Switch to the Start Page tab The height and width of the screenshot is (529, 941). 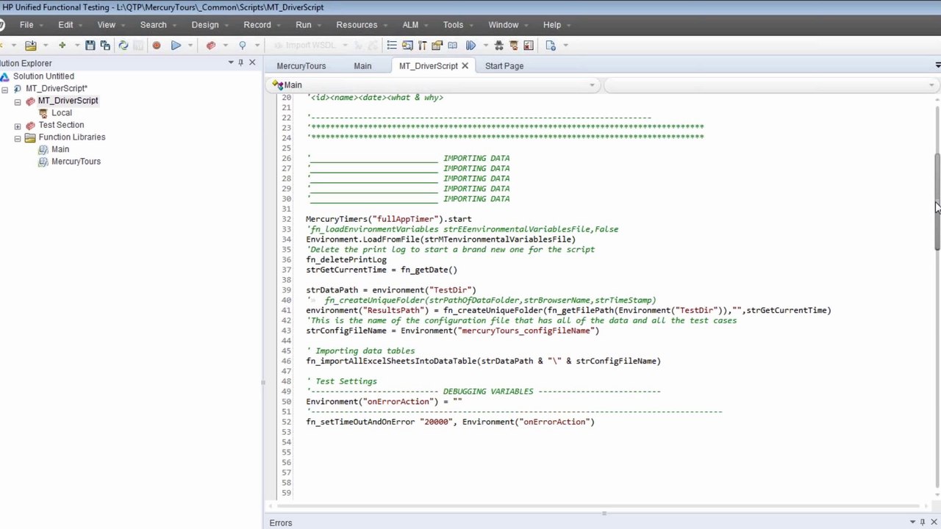[x=504, y=66]
